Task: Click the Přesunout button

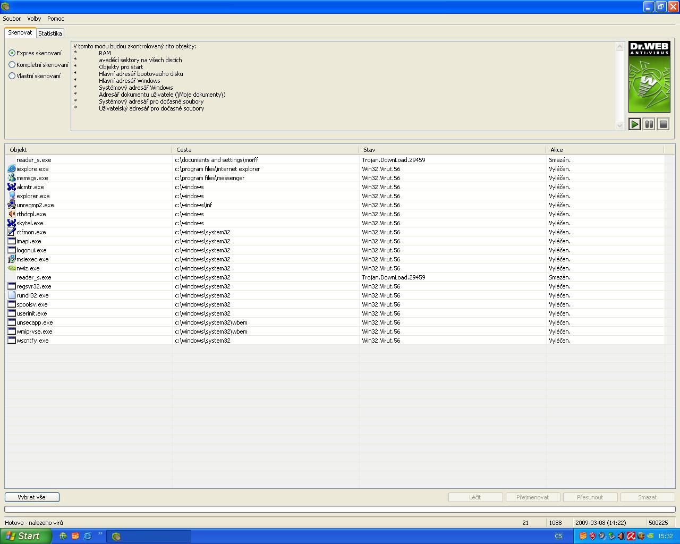Action: (590, 497)
